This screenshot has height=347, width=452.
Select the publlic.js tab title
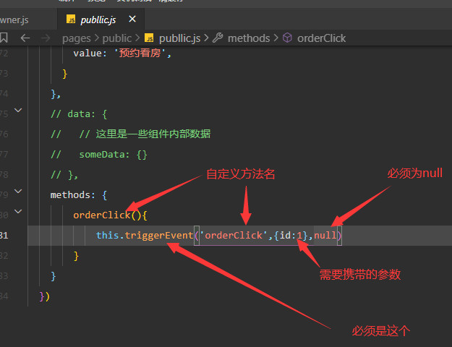click(101, 18)
